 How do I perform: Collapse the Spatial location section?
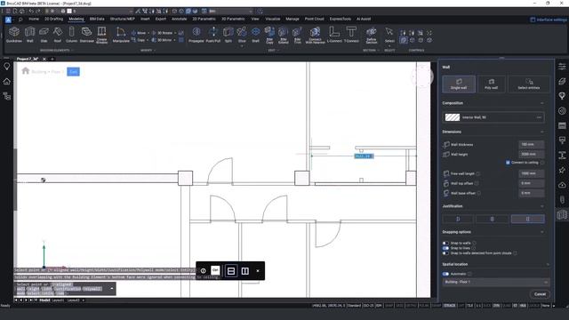click(x=548, y=265)
